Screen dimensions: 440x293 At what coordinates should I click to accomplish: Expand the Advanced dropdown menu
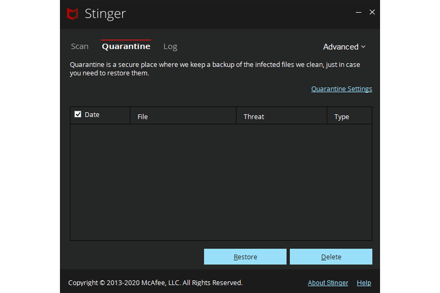(x=344, y=47)
